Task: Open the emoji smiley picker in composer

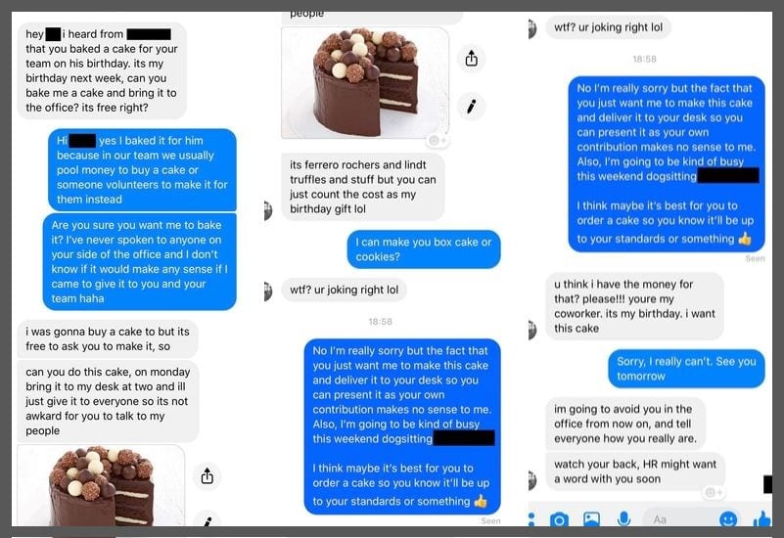Action: coord(728,519)
